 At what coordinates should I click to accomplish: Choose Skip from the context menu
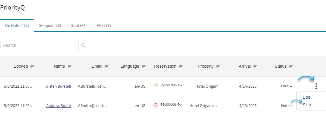(307, 105)
